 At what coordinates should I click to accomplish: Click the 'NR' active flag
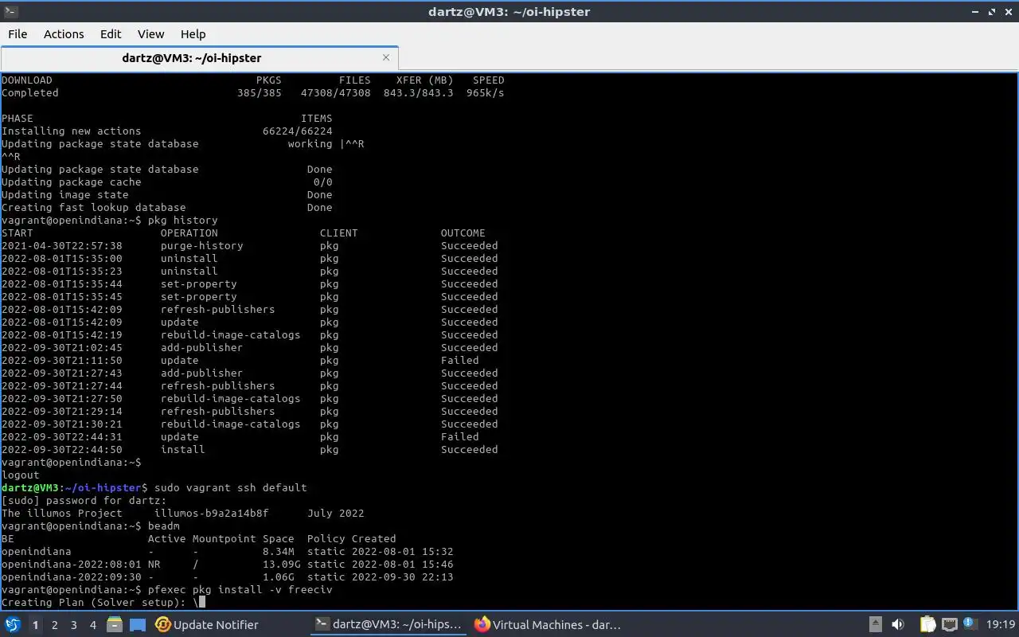[154, 565]
